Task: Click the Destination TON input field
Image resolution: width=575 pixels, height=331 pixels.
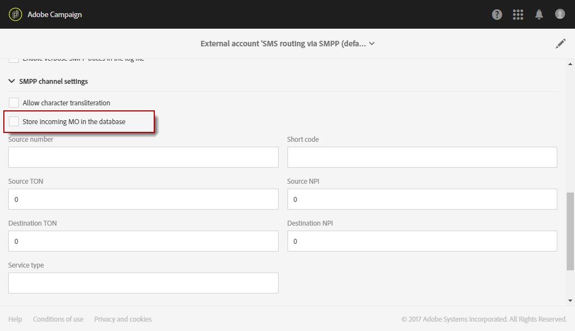Action: [143, 241]
